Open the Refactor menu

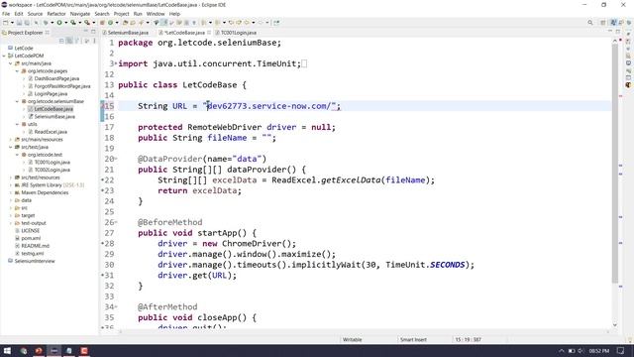56,14
